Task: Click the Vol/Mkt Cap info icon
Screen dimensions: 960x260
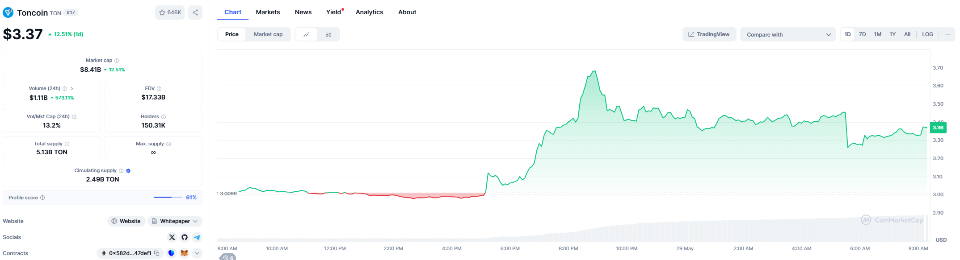Action: [x=74, y=117]
